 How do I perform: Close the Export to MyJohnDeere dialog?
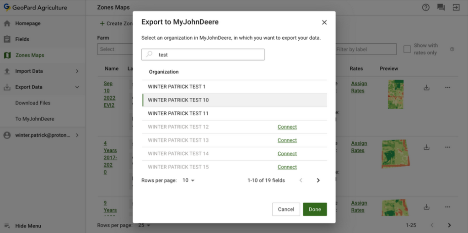[324, 22]
